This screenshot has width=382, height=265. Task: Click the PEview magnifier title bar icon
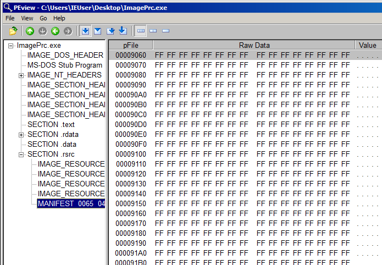(x=8, y=7)
